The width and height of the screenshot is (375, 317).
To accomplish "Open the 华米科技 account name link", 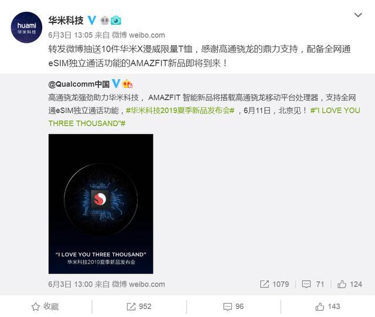I will click(x=66, y=21).
